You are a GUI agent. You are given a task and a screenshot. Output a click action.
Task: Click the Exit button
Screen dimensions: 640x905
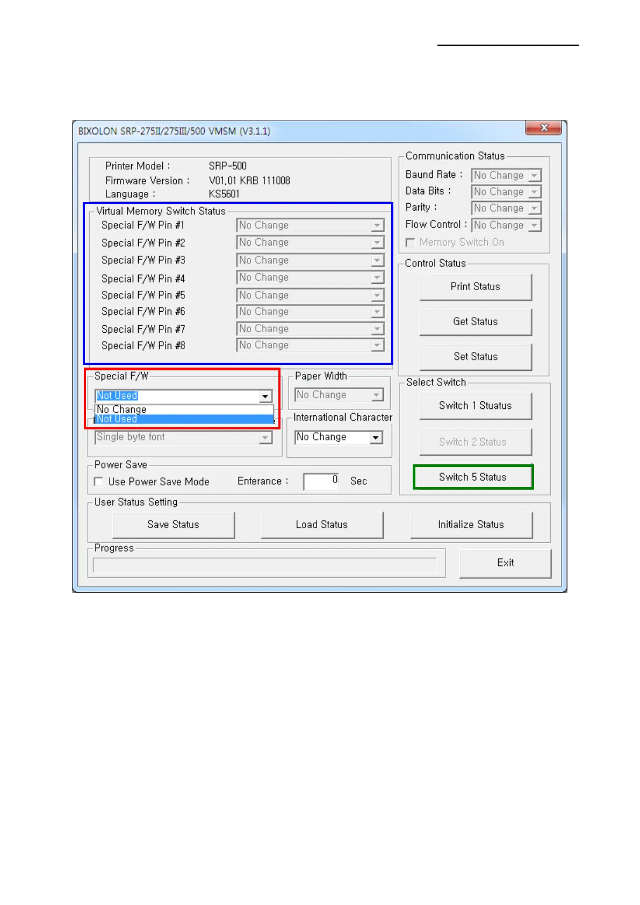[x=505, y=563]
